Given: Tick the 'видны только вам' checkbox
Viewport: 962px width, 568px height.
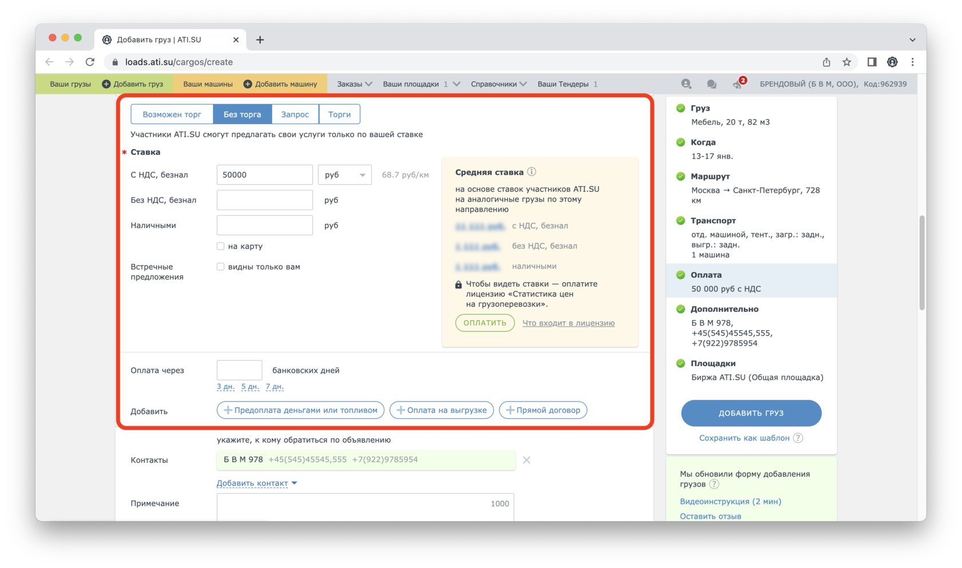Looking at the screenshot, I should click(220, 267).
